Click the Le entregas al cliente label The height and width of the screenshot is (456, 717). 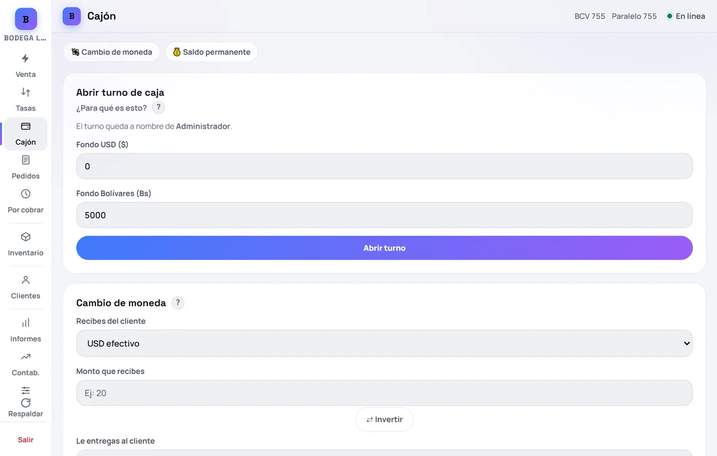(x=115, y=441)
